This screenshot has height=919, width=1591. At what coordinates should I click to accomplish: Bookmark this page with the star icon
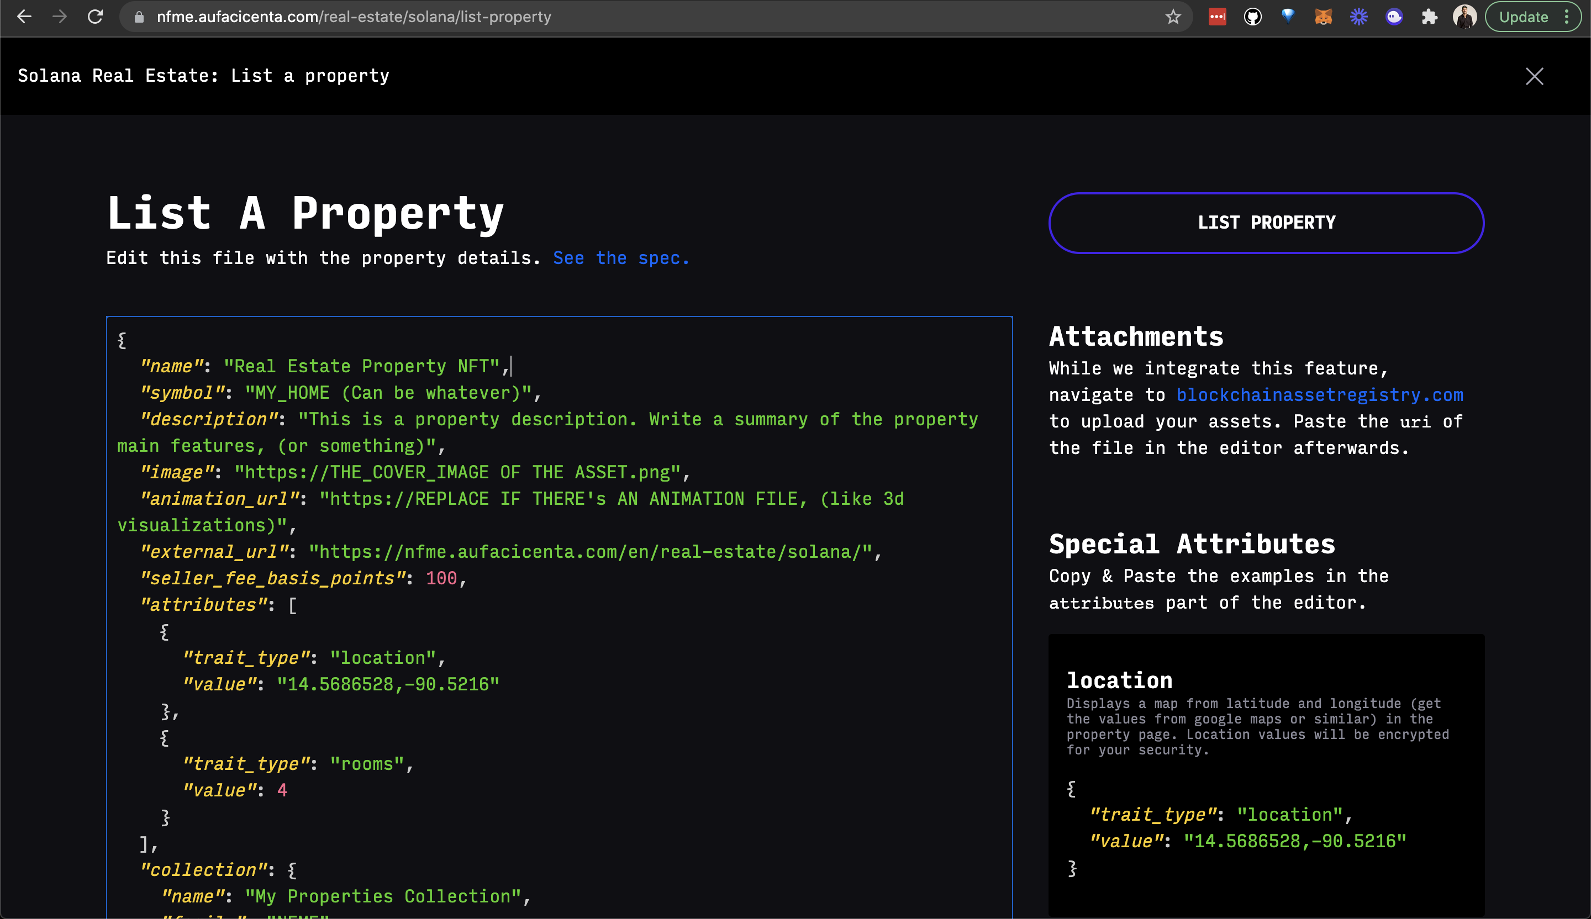point(1173,17)
